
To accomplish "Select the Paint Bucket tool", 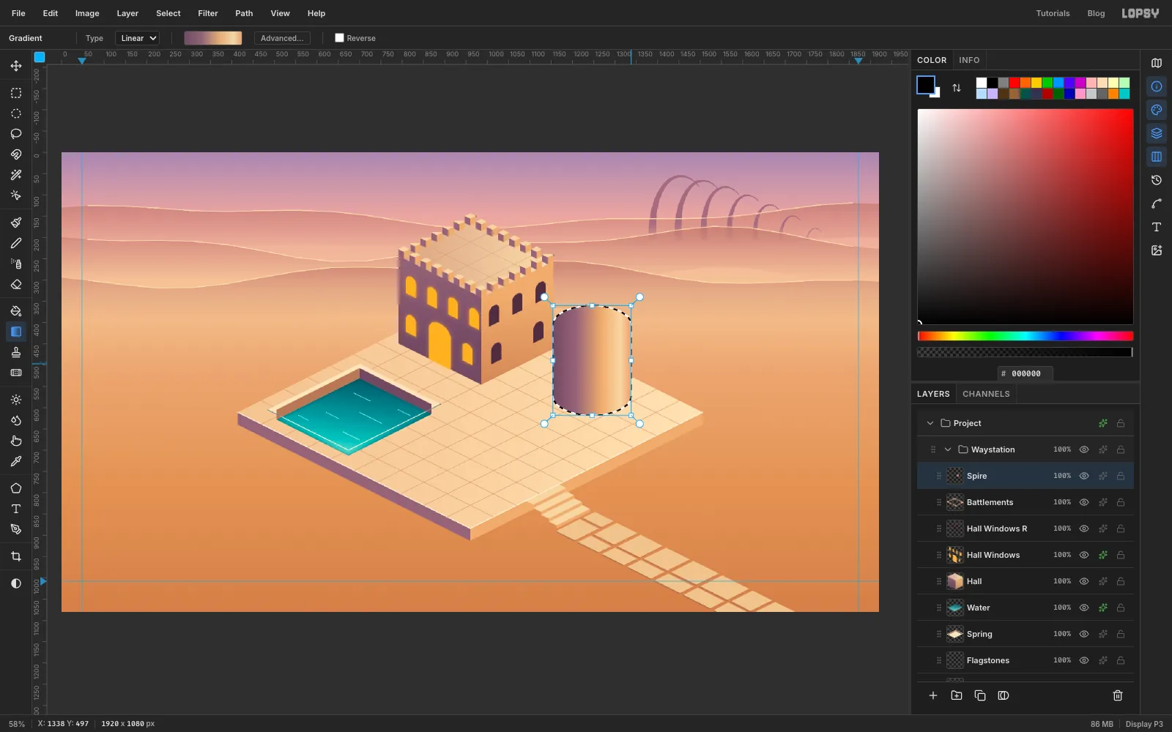I will point(16,311).
